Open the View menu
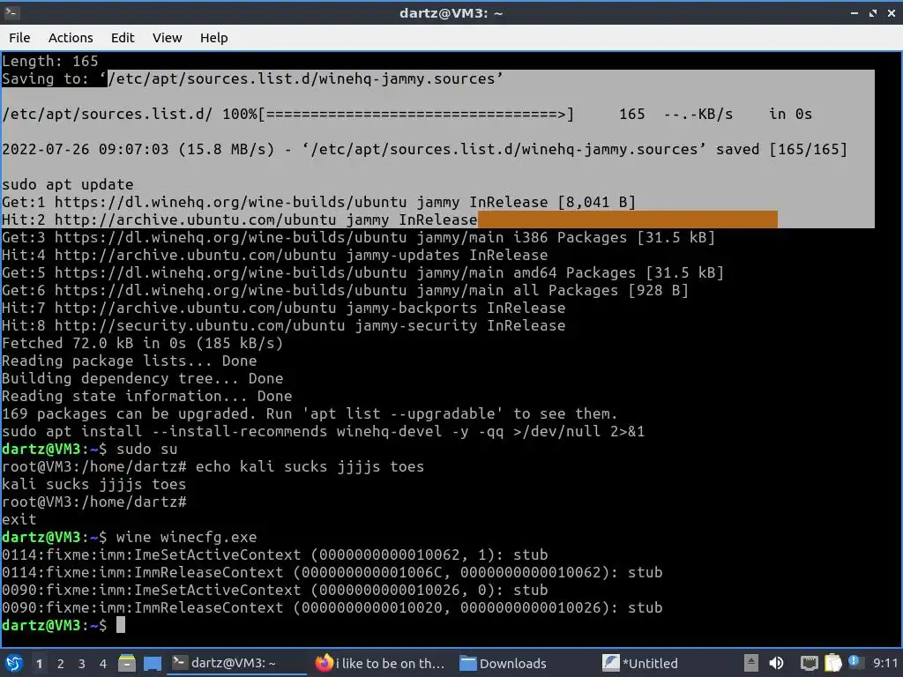This screenshot has height=677, width=903. 167,37
